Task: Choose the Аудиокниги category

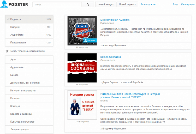Action: [x=29, y=67]
